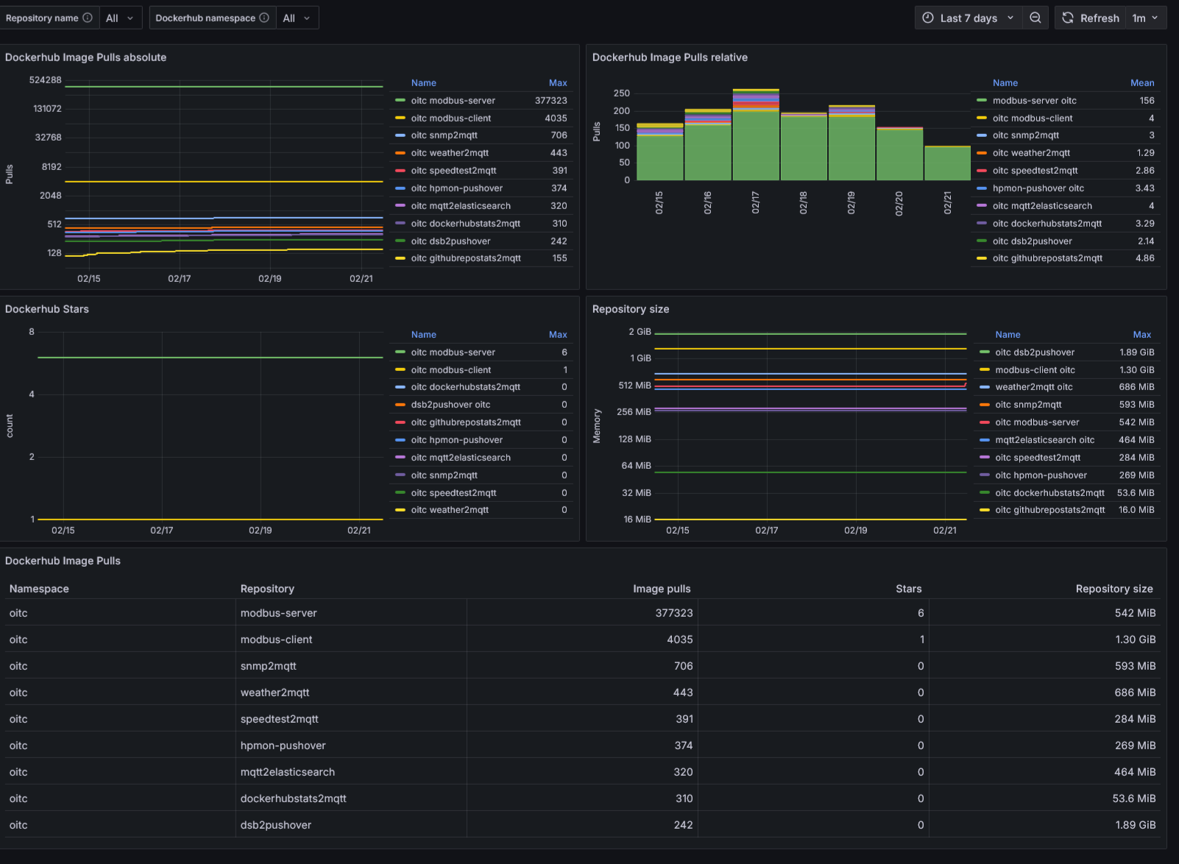This screenshot has height=864, width=1179.
Task: Click the Dockerhub namespace info icon
Action: click(x=264, y=18)
